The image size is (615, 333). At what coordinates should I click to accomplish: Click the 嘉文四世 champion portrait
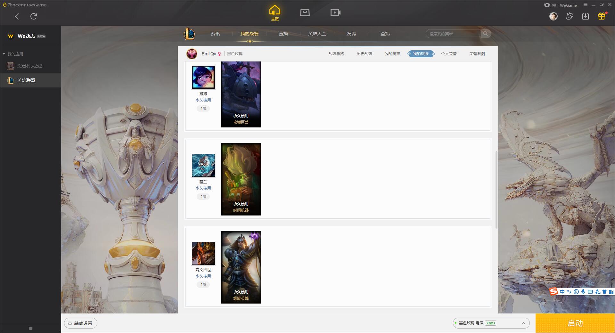click(x=203, y=253)
